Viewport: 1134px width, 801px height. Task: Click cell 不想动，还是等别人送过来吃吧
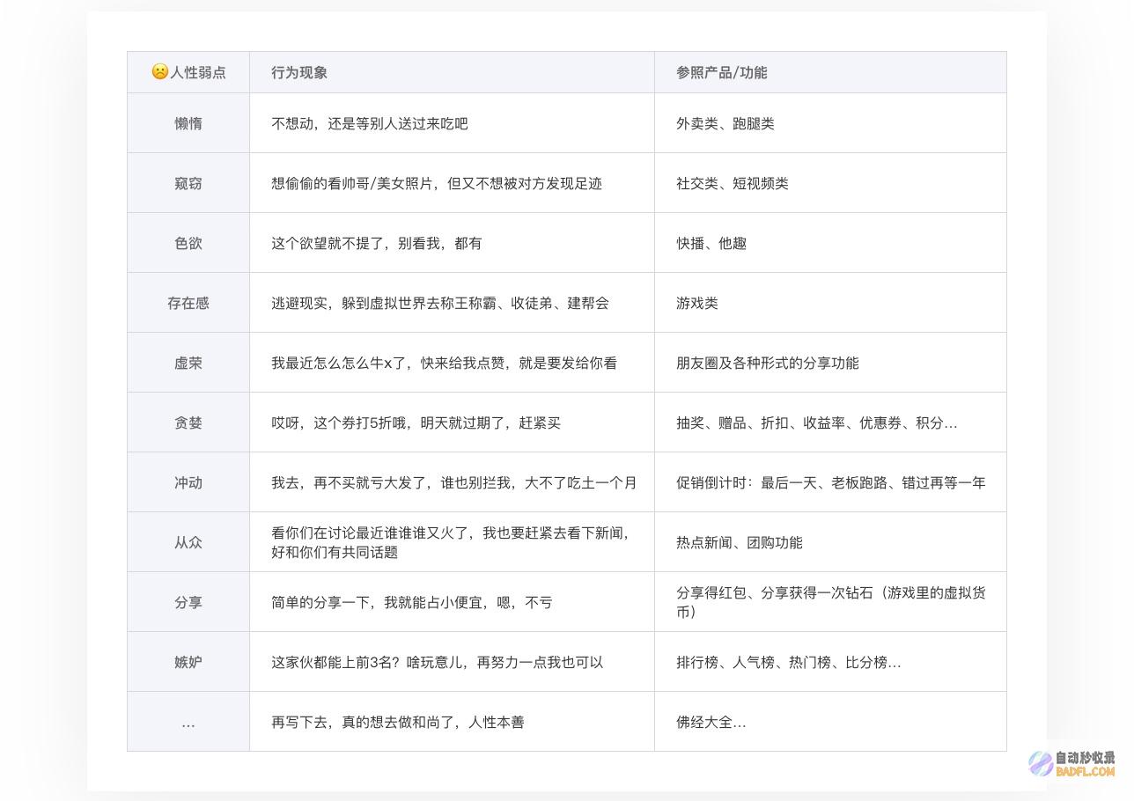point(452,123)
